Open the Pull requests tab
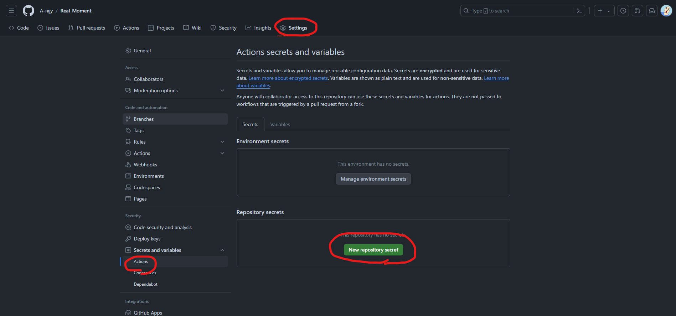 point(87,28)
